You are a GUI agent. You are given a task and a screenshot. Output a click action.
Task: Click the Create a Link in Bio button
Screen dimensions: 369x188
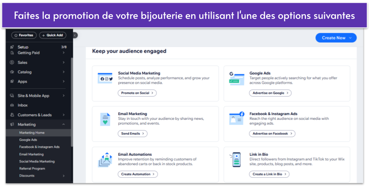(x=269, y=174)
